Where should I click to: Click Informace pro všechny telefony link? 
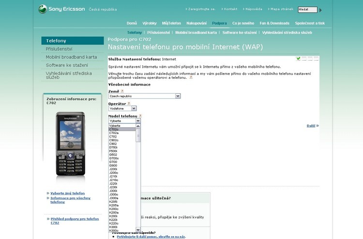tap(70, 200)
